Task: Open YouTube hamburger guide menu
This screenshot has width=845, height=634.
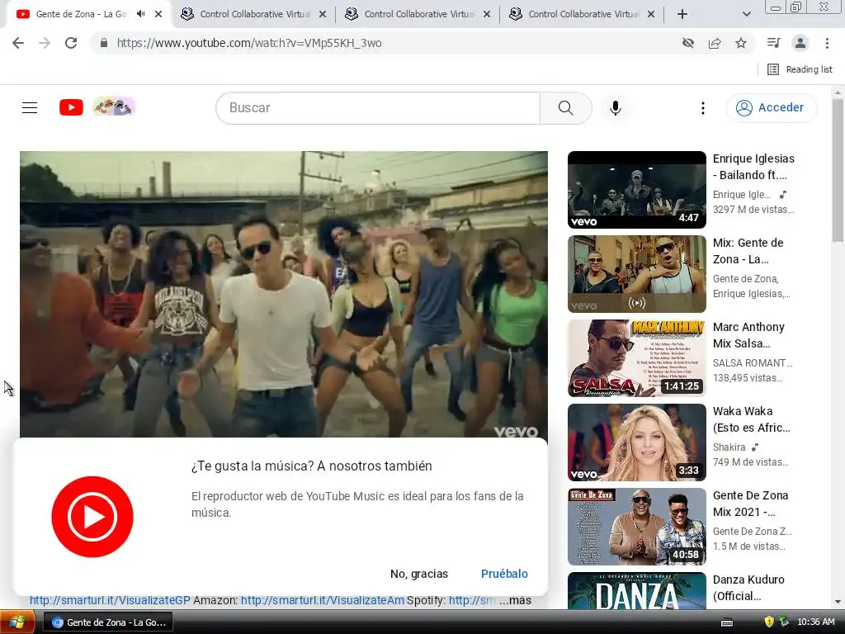Action: (x=30, y=108)
